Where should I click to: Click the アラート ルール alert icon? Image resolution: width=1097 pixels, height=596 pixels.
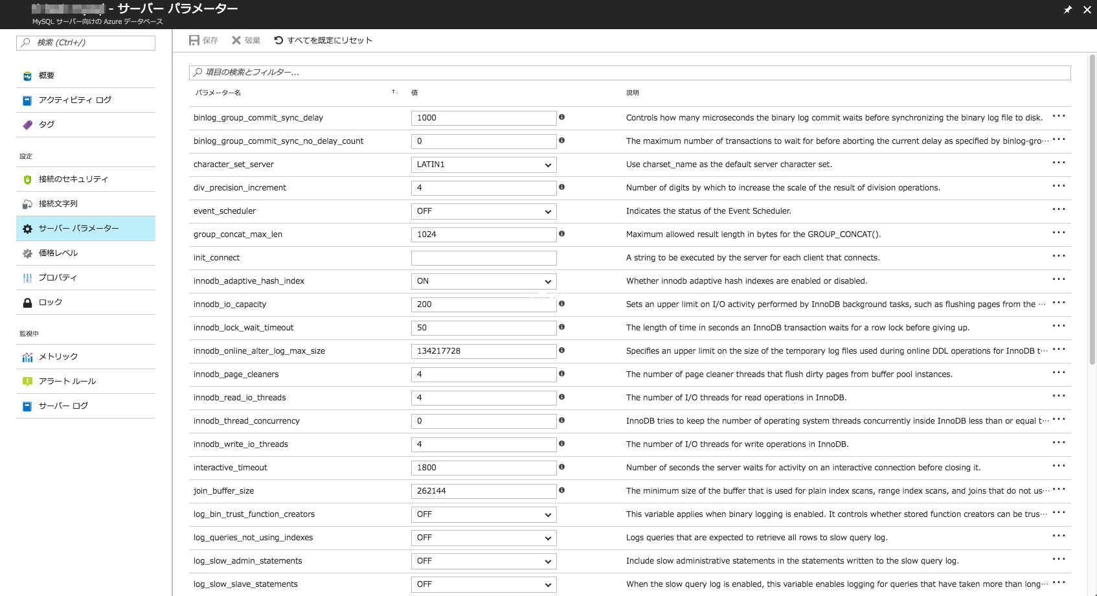[27, 382]
